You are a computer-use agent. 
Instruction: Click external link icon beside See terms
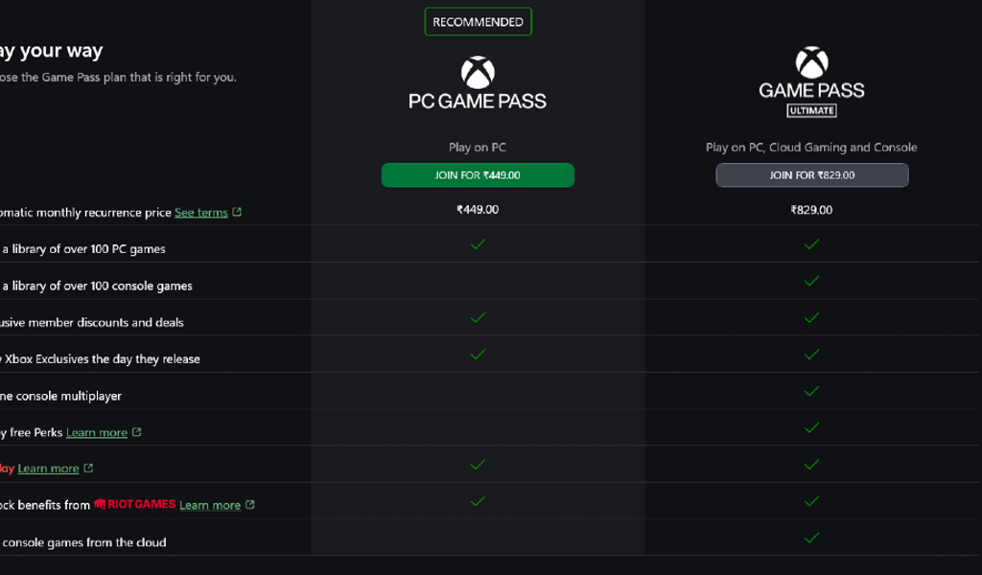(238, 212)
